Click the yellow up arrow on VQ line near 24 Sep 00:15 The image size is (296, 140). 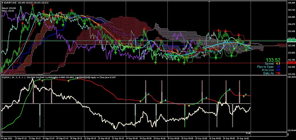pyautogui.click(x=140, y=101)
